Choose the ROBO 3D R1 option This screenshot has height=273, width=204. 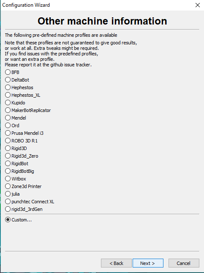pyautogui.click(x=21, y=141)
